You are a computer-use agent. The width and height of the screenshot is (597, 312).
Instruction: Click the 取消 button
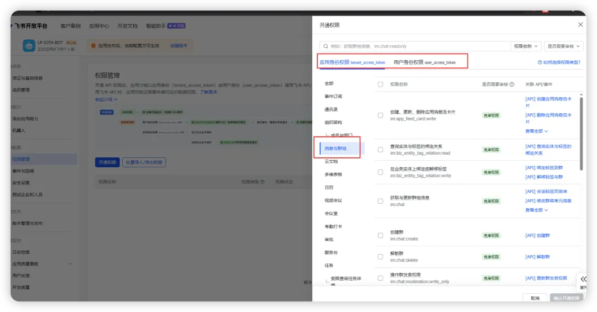[x=535, y=298]
